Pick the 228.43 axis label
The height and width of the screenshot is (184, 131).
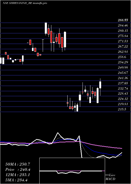coord(123,94)
